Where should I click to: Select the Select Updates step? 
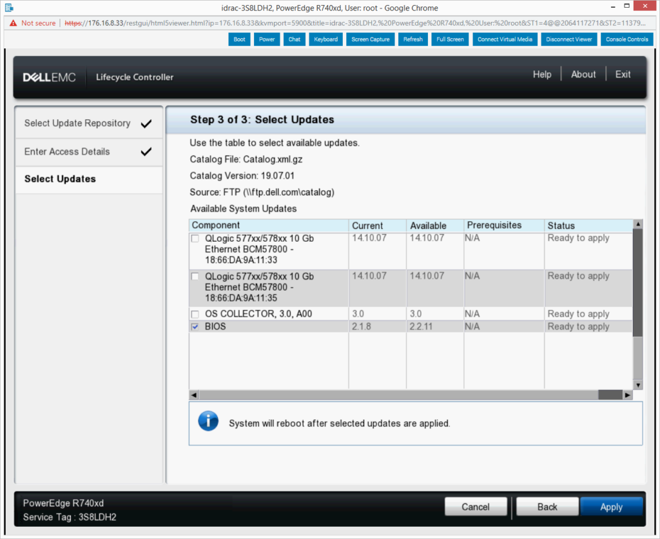point(89,179)
